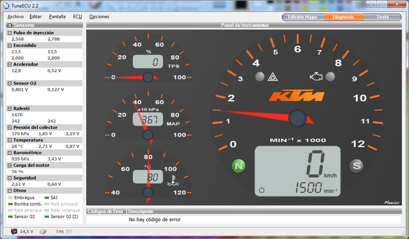Viewport: 409px width, 239px height.
Task: Click the check engine warning icon
Action: point(316,77)
